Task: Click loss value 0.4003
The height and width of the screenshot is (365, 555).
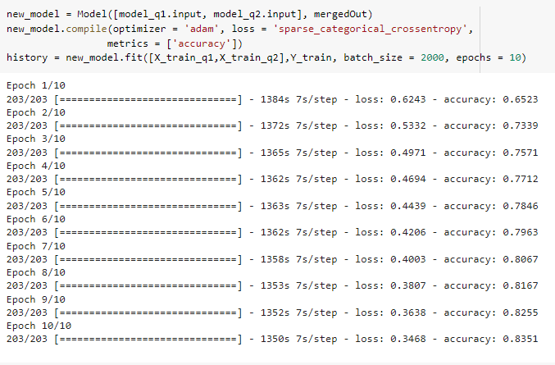Action: click(x=408, y=259)
